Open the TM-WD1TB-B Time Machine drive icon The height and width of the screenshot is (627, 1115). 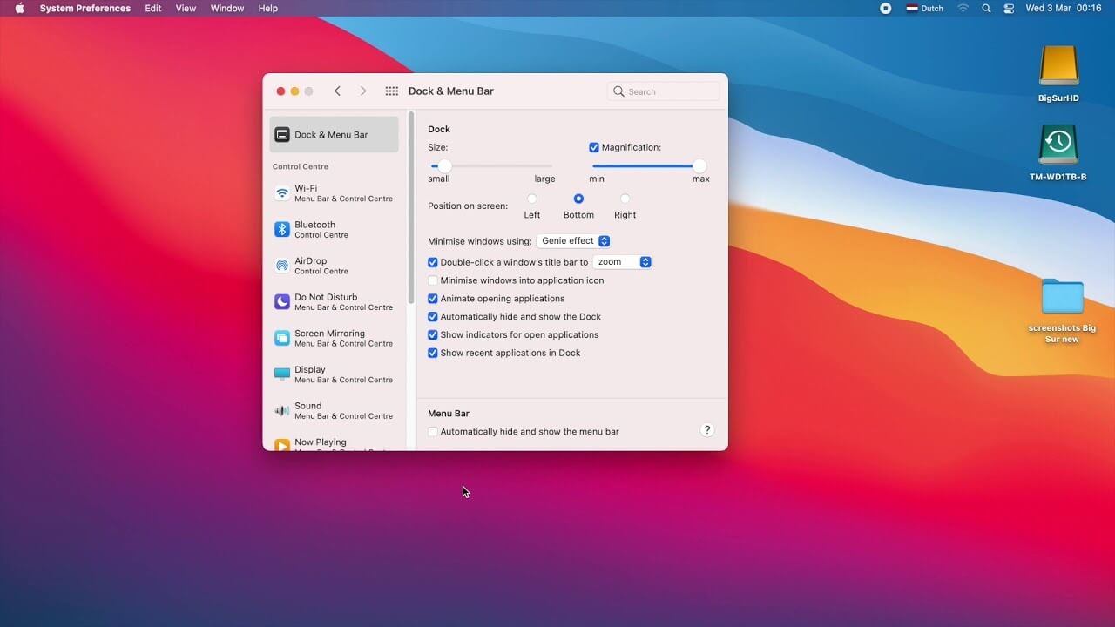coord(1058,145)
